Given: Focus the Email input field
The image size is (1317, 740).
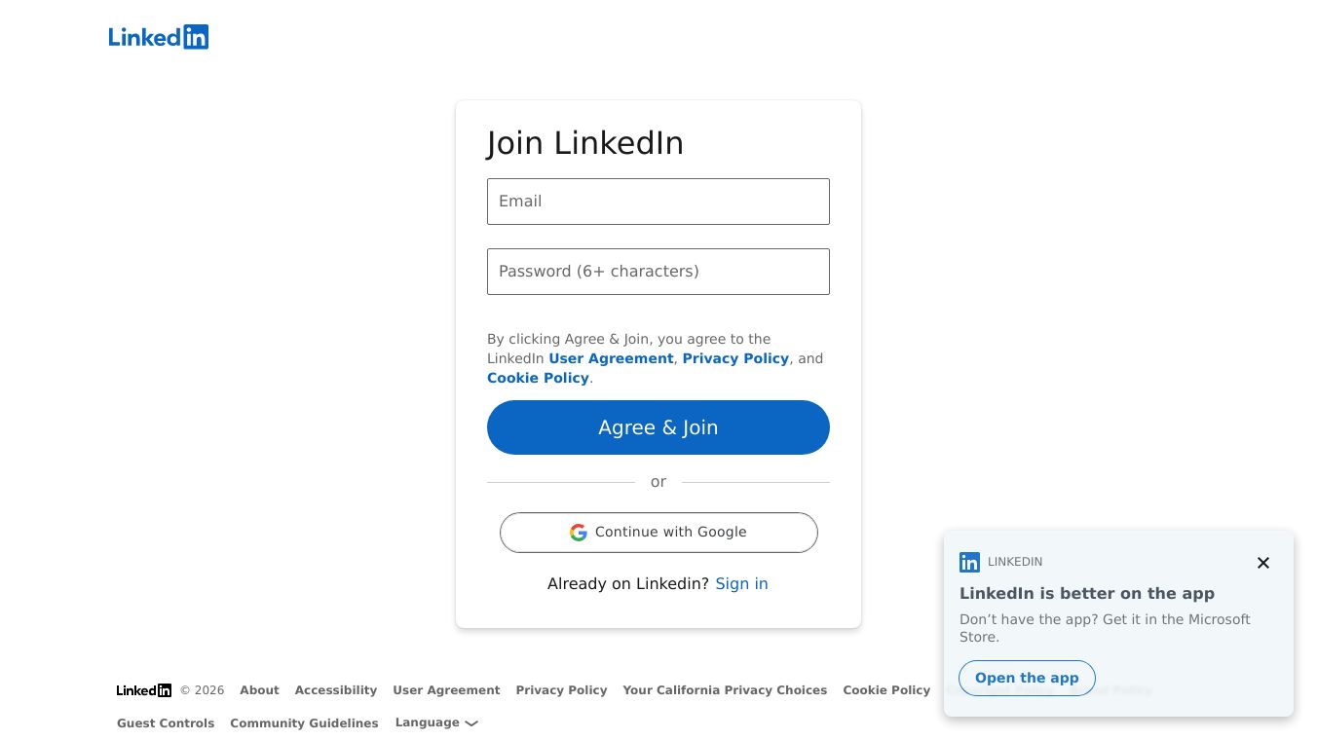Looking at the screenshot, I should click(x=658, y=202).
